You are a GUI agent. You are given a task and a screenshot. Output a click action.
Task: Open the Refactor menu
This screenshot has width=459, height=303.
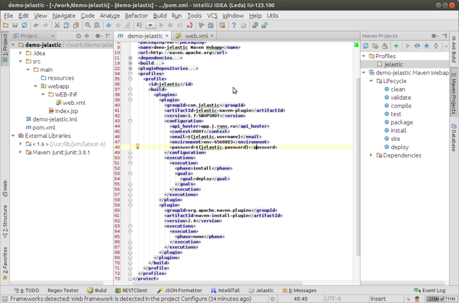[136, 15]
